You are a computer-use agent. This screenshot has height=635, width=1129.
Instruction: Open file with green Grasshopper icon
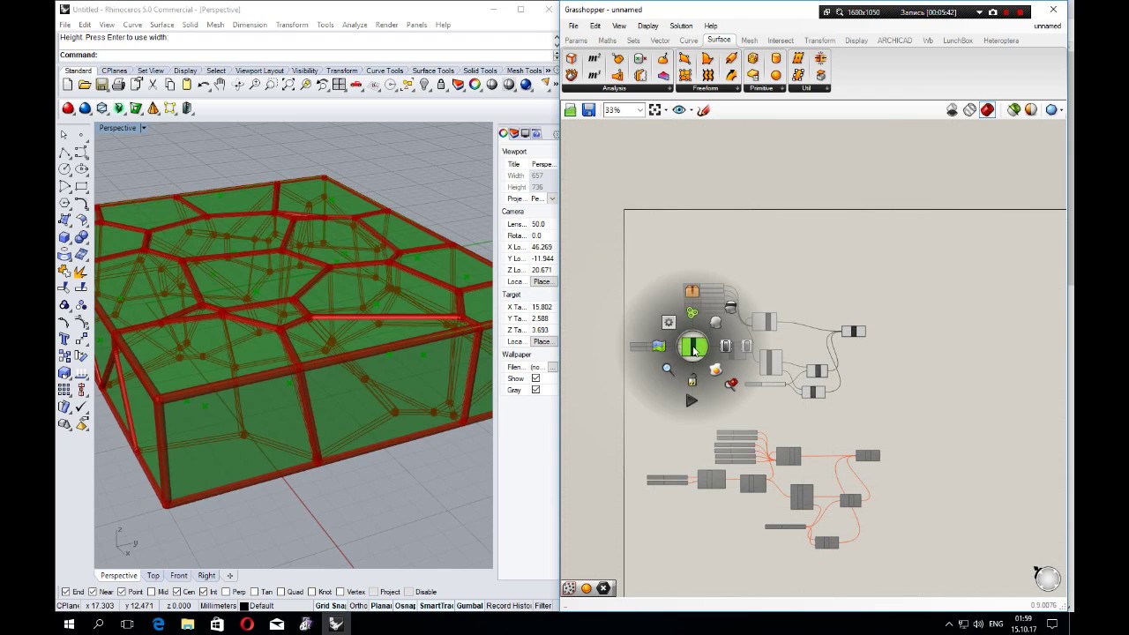[571, 110]
